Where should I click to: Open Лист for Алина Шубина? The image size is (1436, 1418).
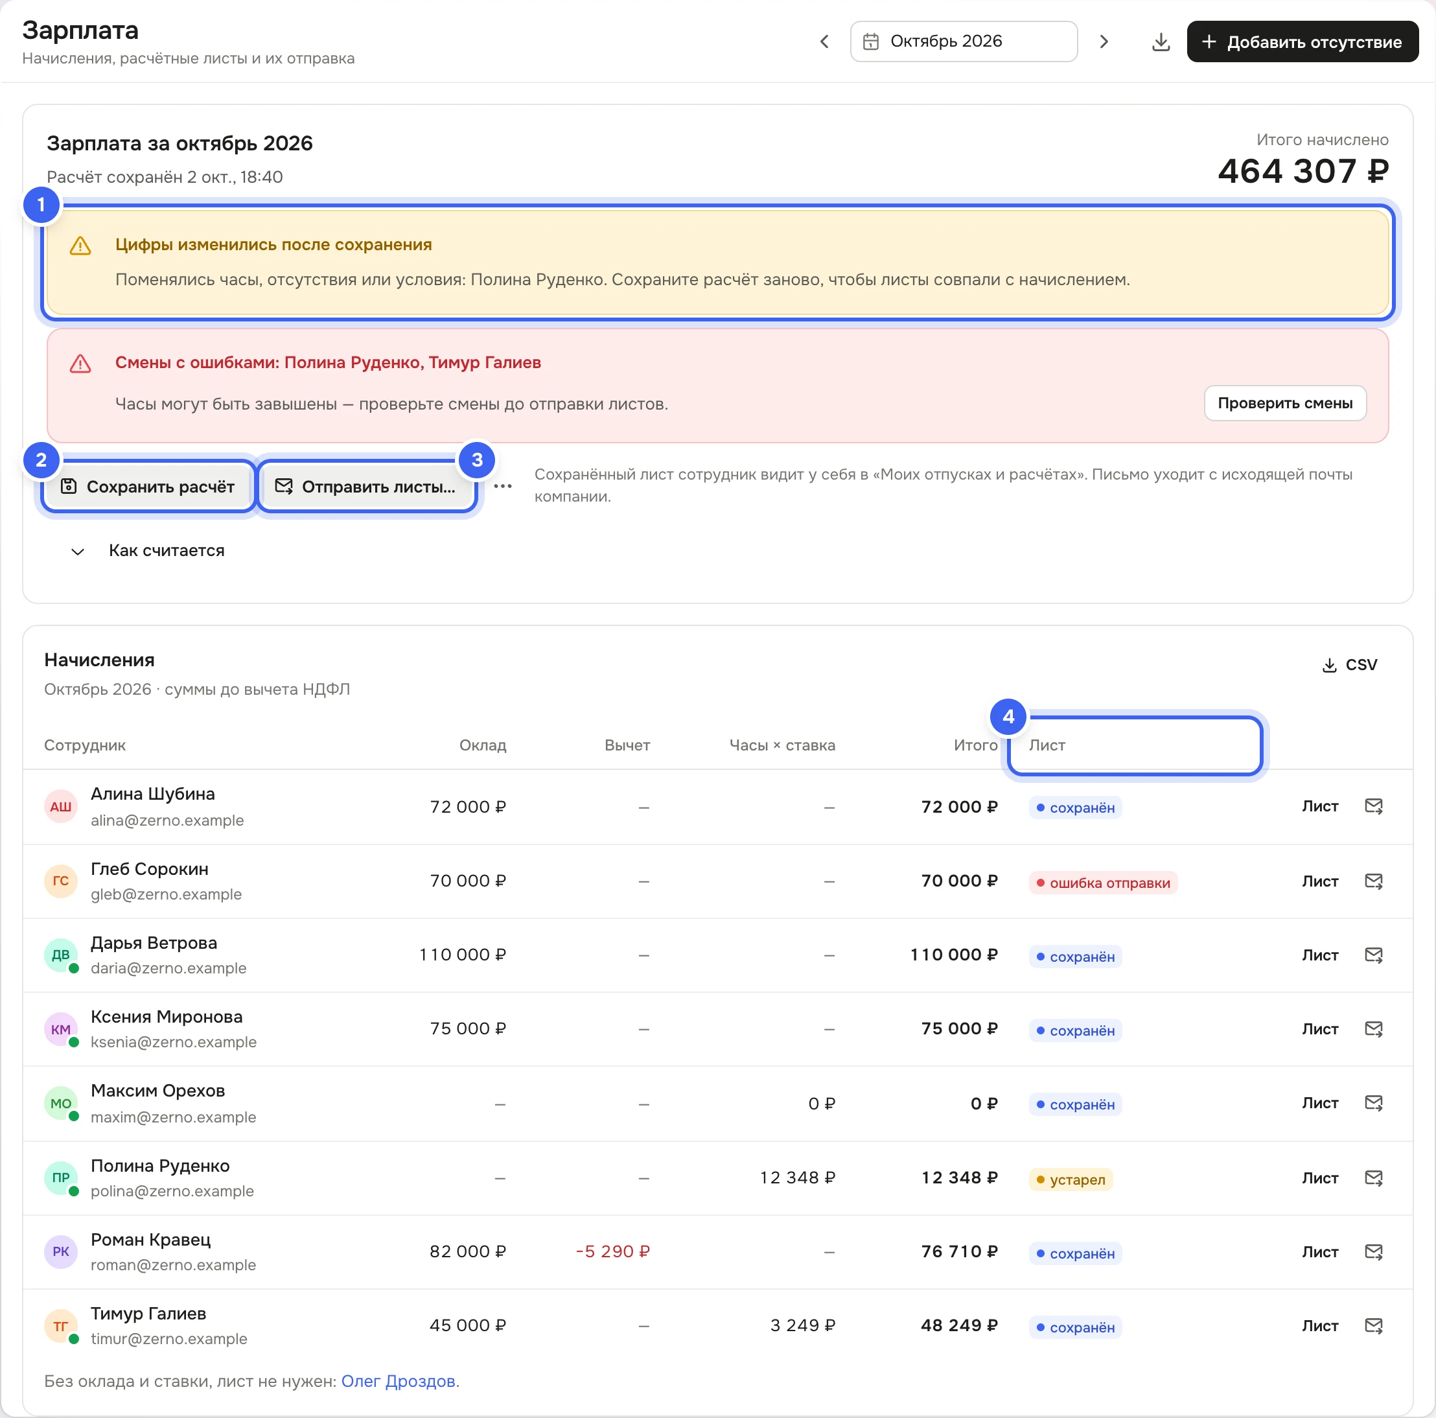click(1320, 806)
